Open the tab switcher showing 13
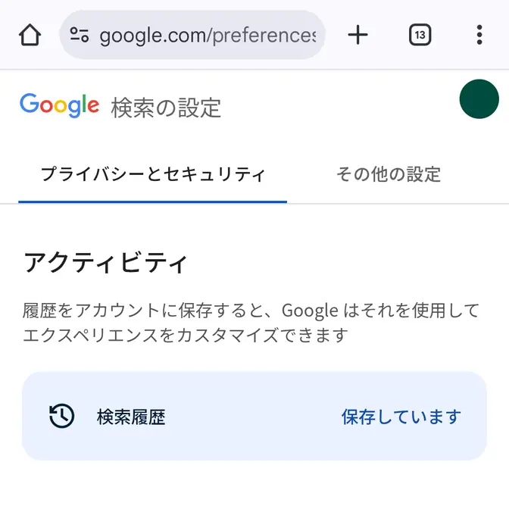Viewport: 509px width, 509px height. click(420, 35)
